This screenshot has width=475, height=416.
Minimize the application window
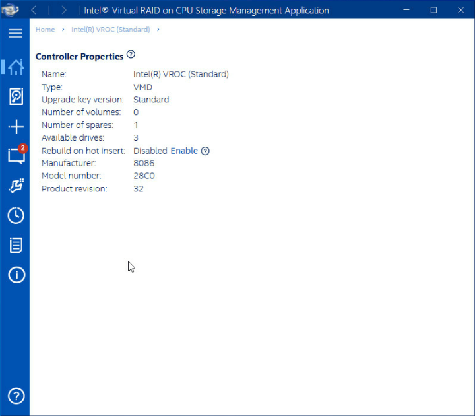pos(406,10)
